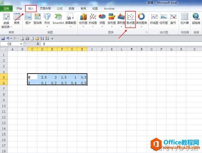Screen dimensions: 202x153
Task: Insert a Picture (图片)
Action: 28,19
